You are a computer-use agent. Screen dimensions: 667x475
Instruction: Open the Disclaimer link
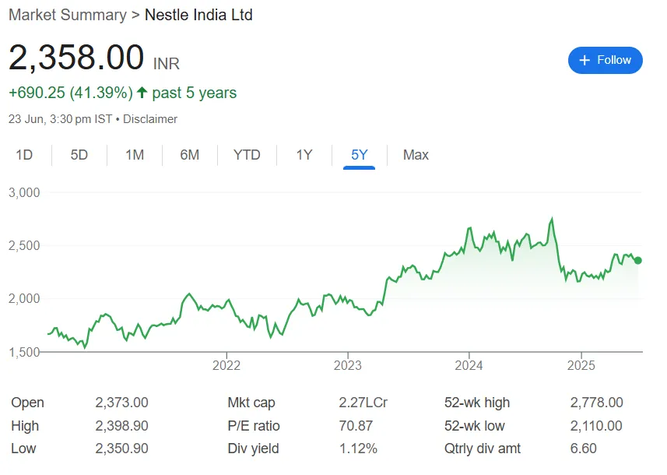[150, 119]
